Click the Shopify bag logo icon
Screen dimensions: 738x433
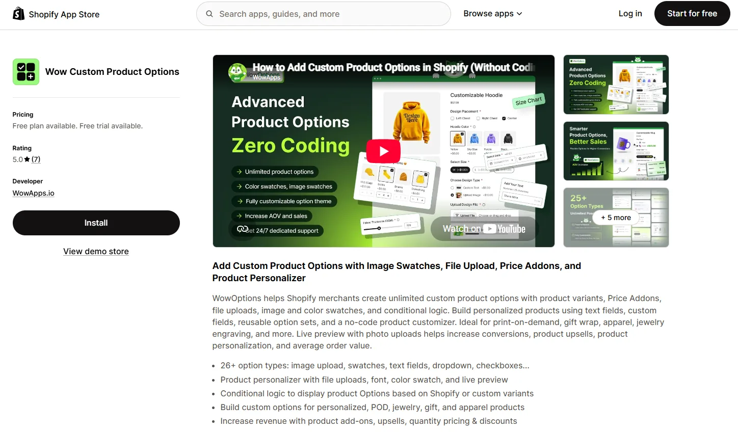(x=18, y=14)
